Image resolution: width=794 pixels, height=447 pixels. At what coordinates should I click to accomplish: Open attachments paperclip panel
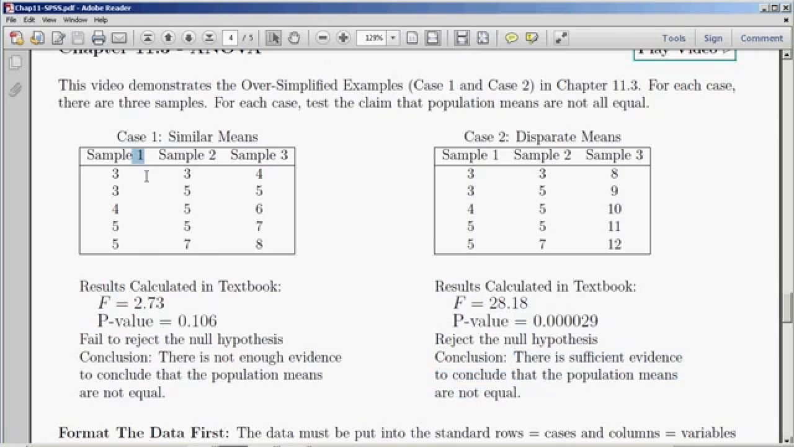[16, 90]
